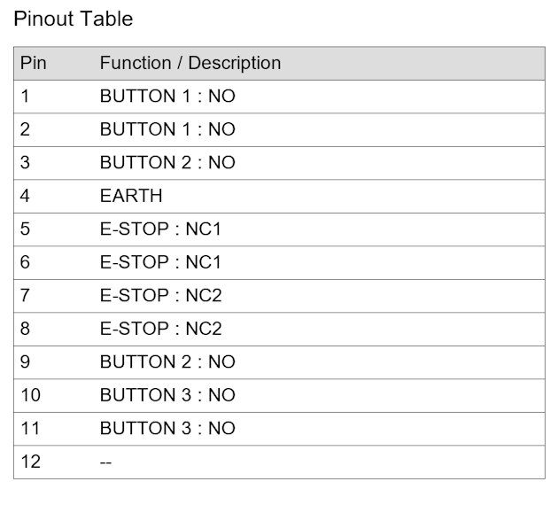Click pin 10 BUTTON 3 : NO description

click(x=167, y=395)
